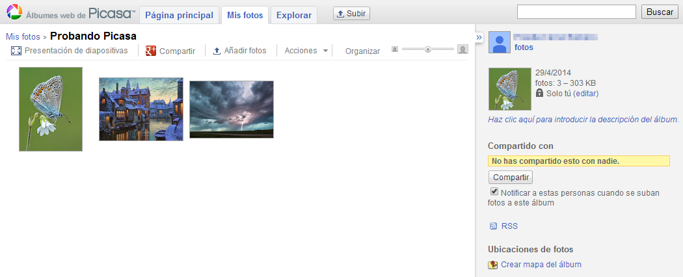Click the Probando Picasa album title

coord(93,36)
